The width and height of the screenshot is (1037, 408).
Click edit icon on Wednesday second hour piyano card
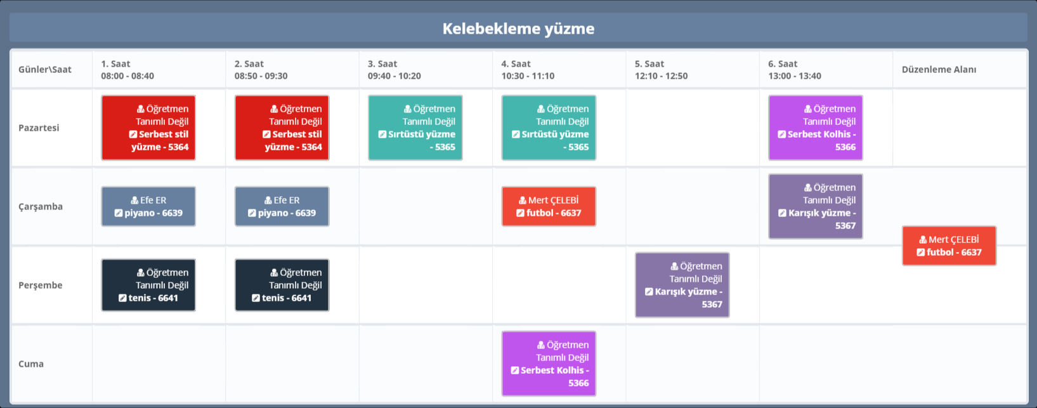pos(252,213)
